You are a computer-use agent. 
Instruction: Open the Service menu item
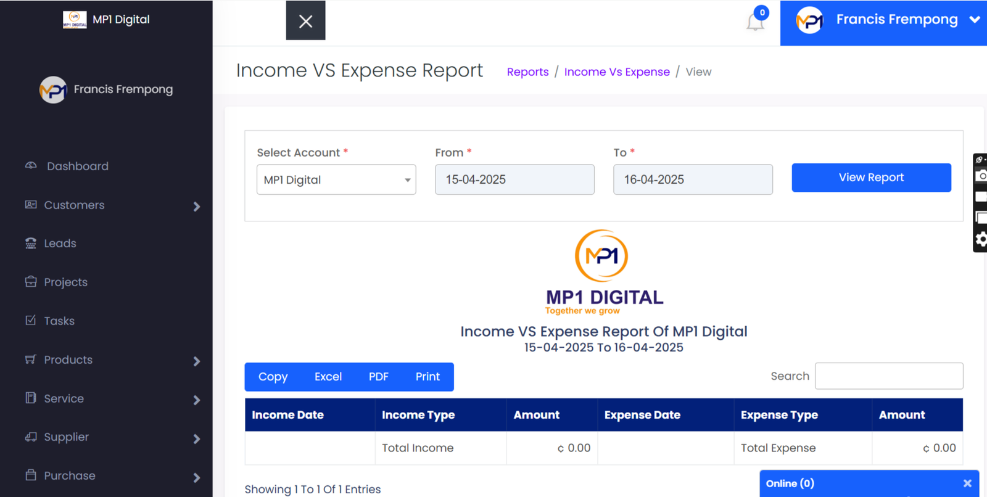pyautogui.click(x=64, y=399)
